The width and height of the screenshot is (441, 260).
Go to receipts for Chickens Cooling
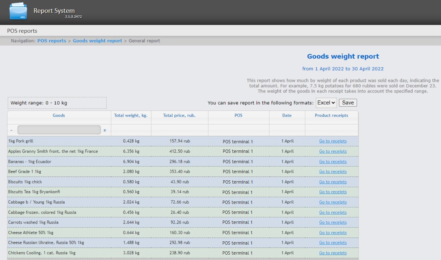(x=333, y=253)
